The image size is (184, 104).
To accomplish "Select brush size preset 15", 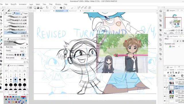I will [20, 80].
